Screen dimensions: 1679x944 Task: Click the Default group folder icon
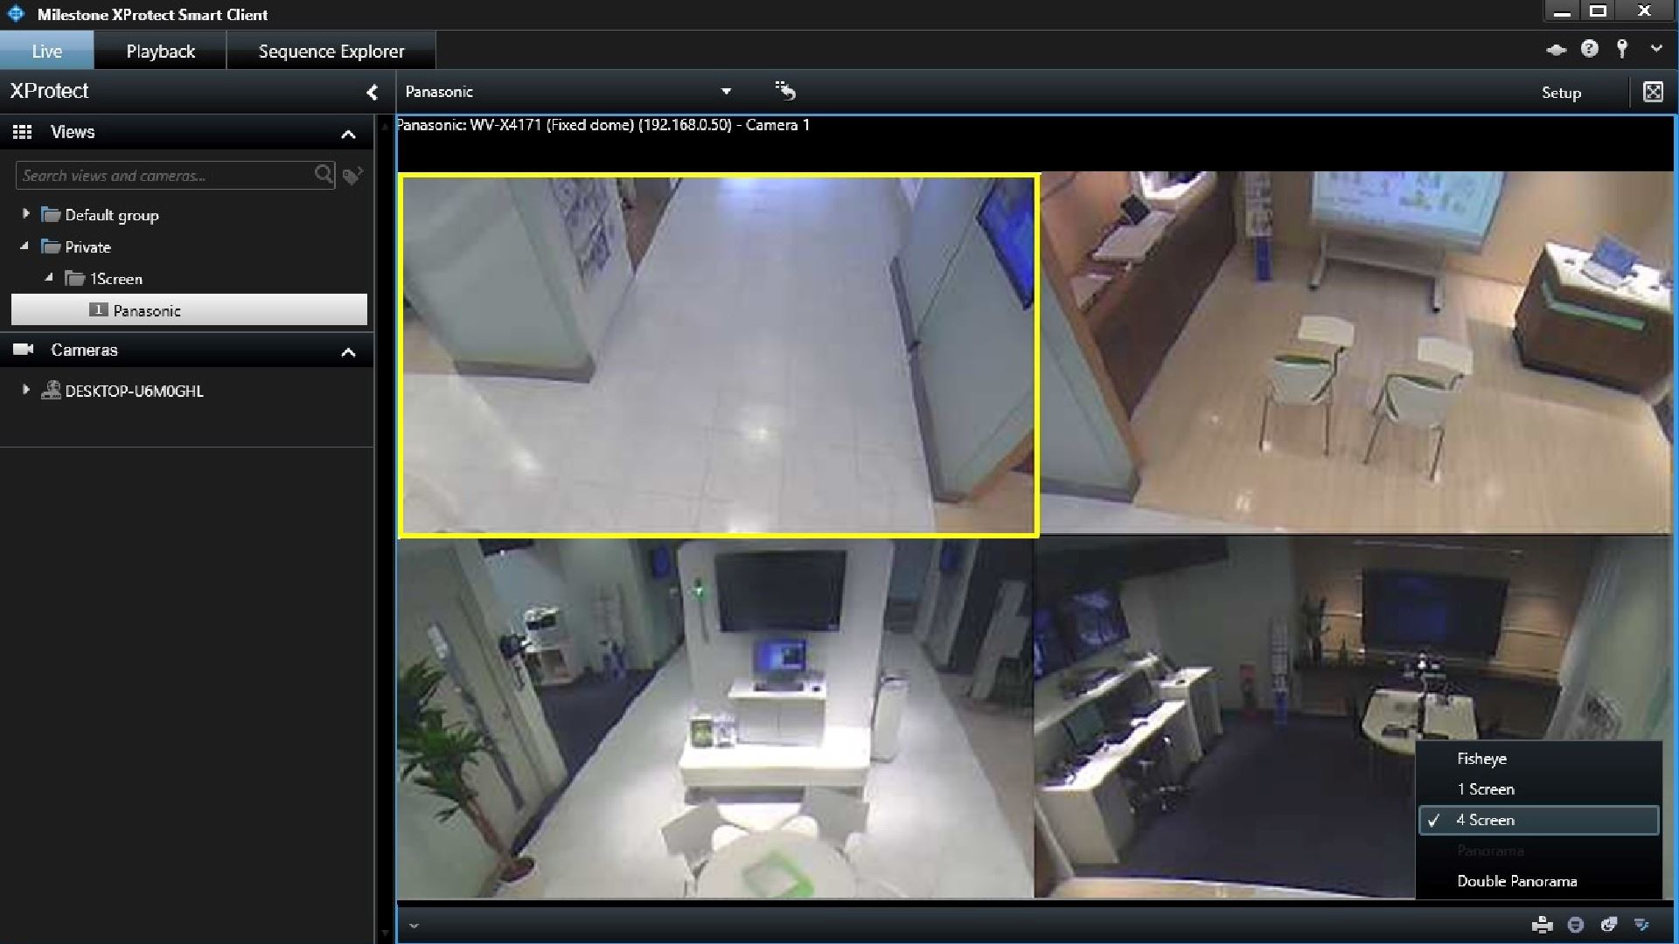[51, 214]
